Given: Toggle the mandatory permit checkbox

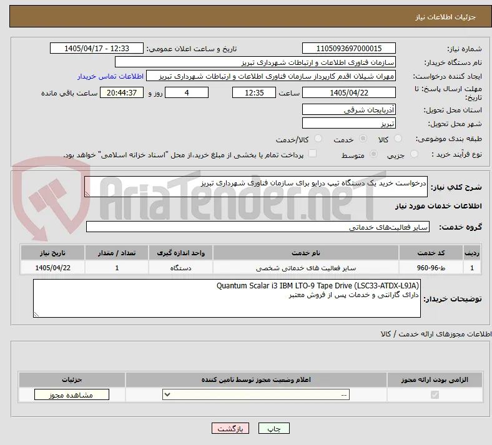Looking at the screenshot, I should [x=435, y=394].
